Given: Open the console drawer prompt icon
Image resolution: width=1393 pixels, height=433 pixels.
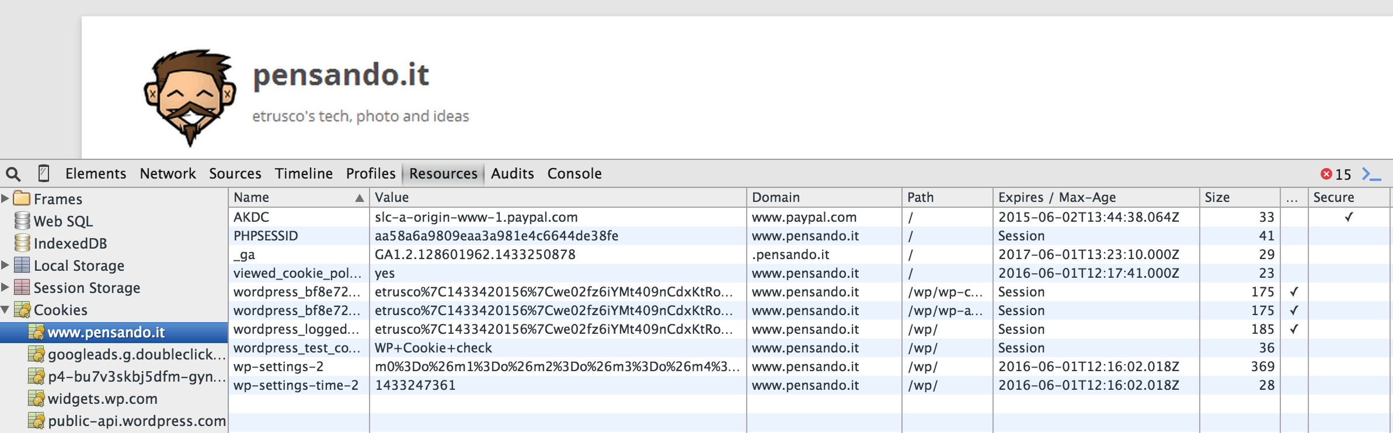Looking at the screenshot, I should (x=1371, y=174).
